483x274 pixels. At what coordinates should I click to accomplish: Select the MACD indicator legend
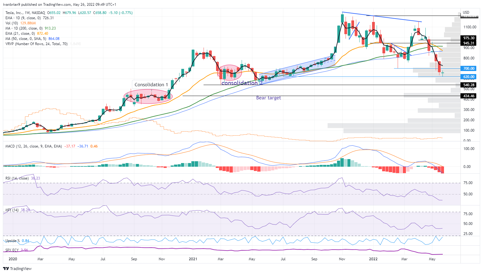point(51,146)
